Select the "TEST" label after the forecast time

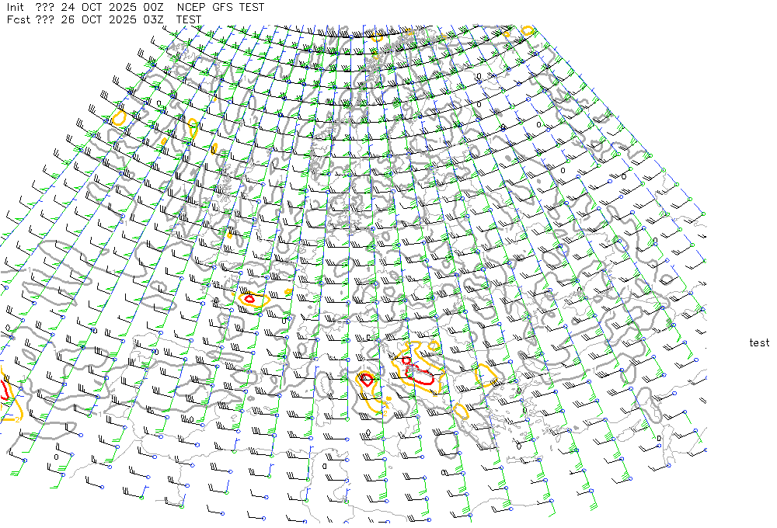189,19
